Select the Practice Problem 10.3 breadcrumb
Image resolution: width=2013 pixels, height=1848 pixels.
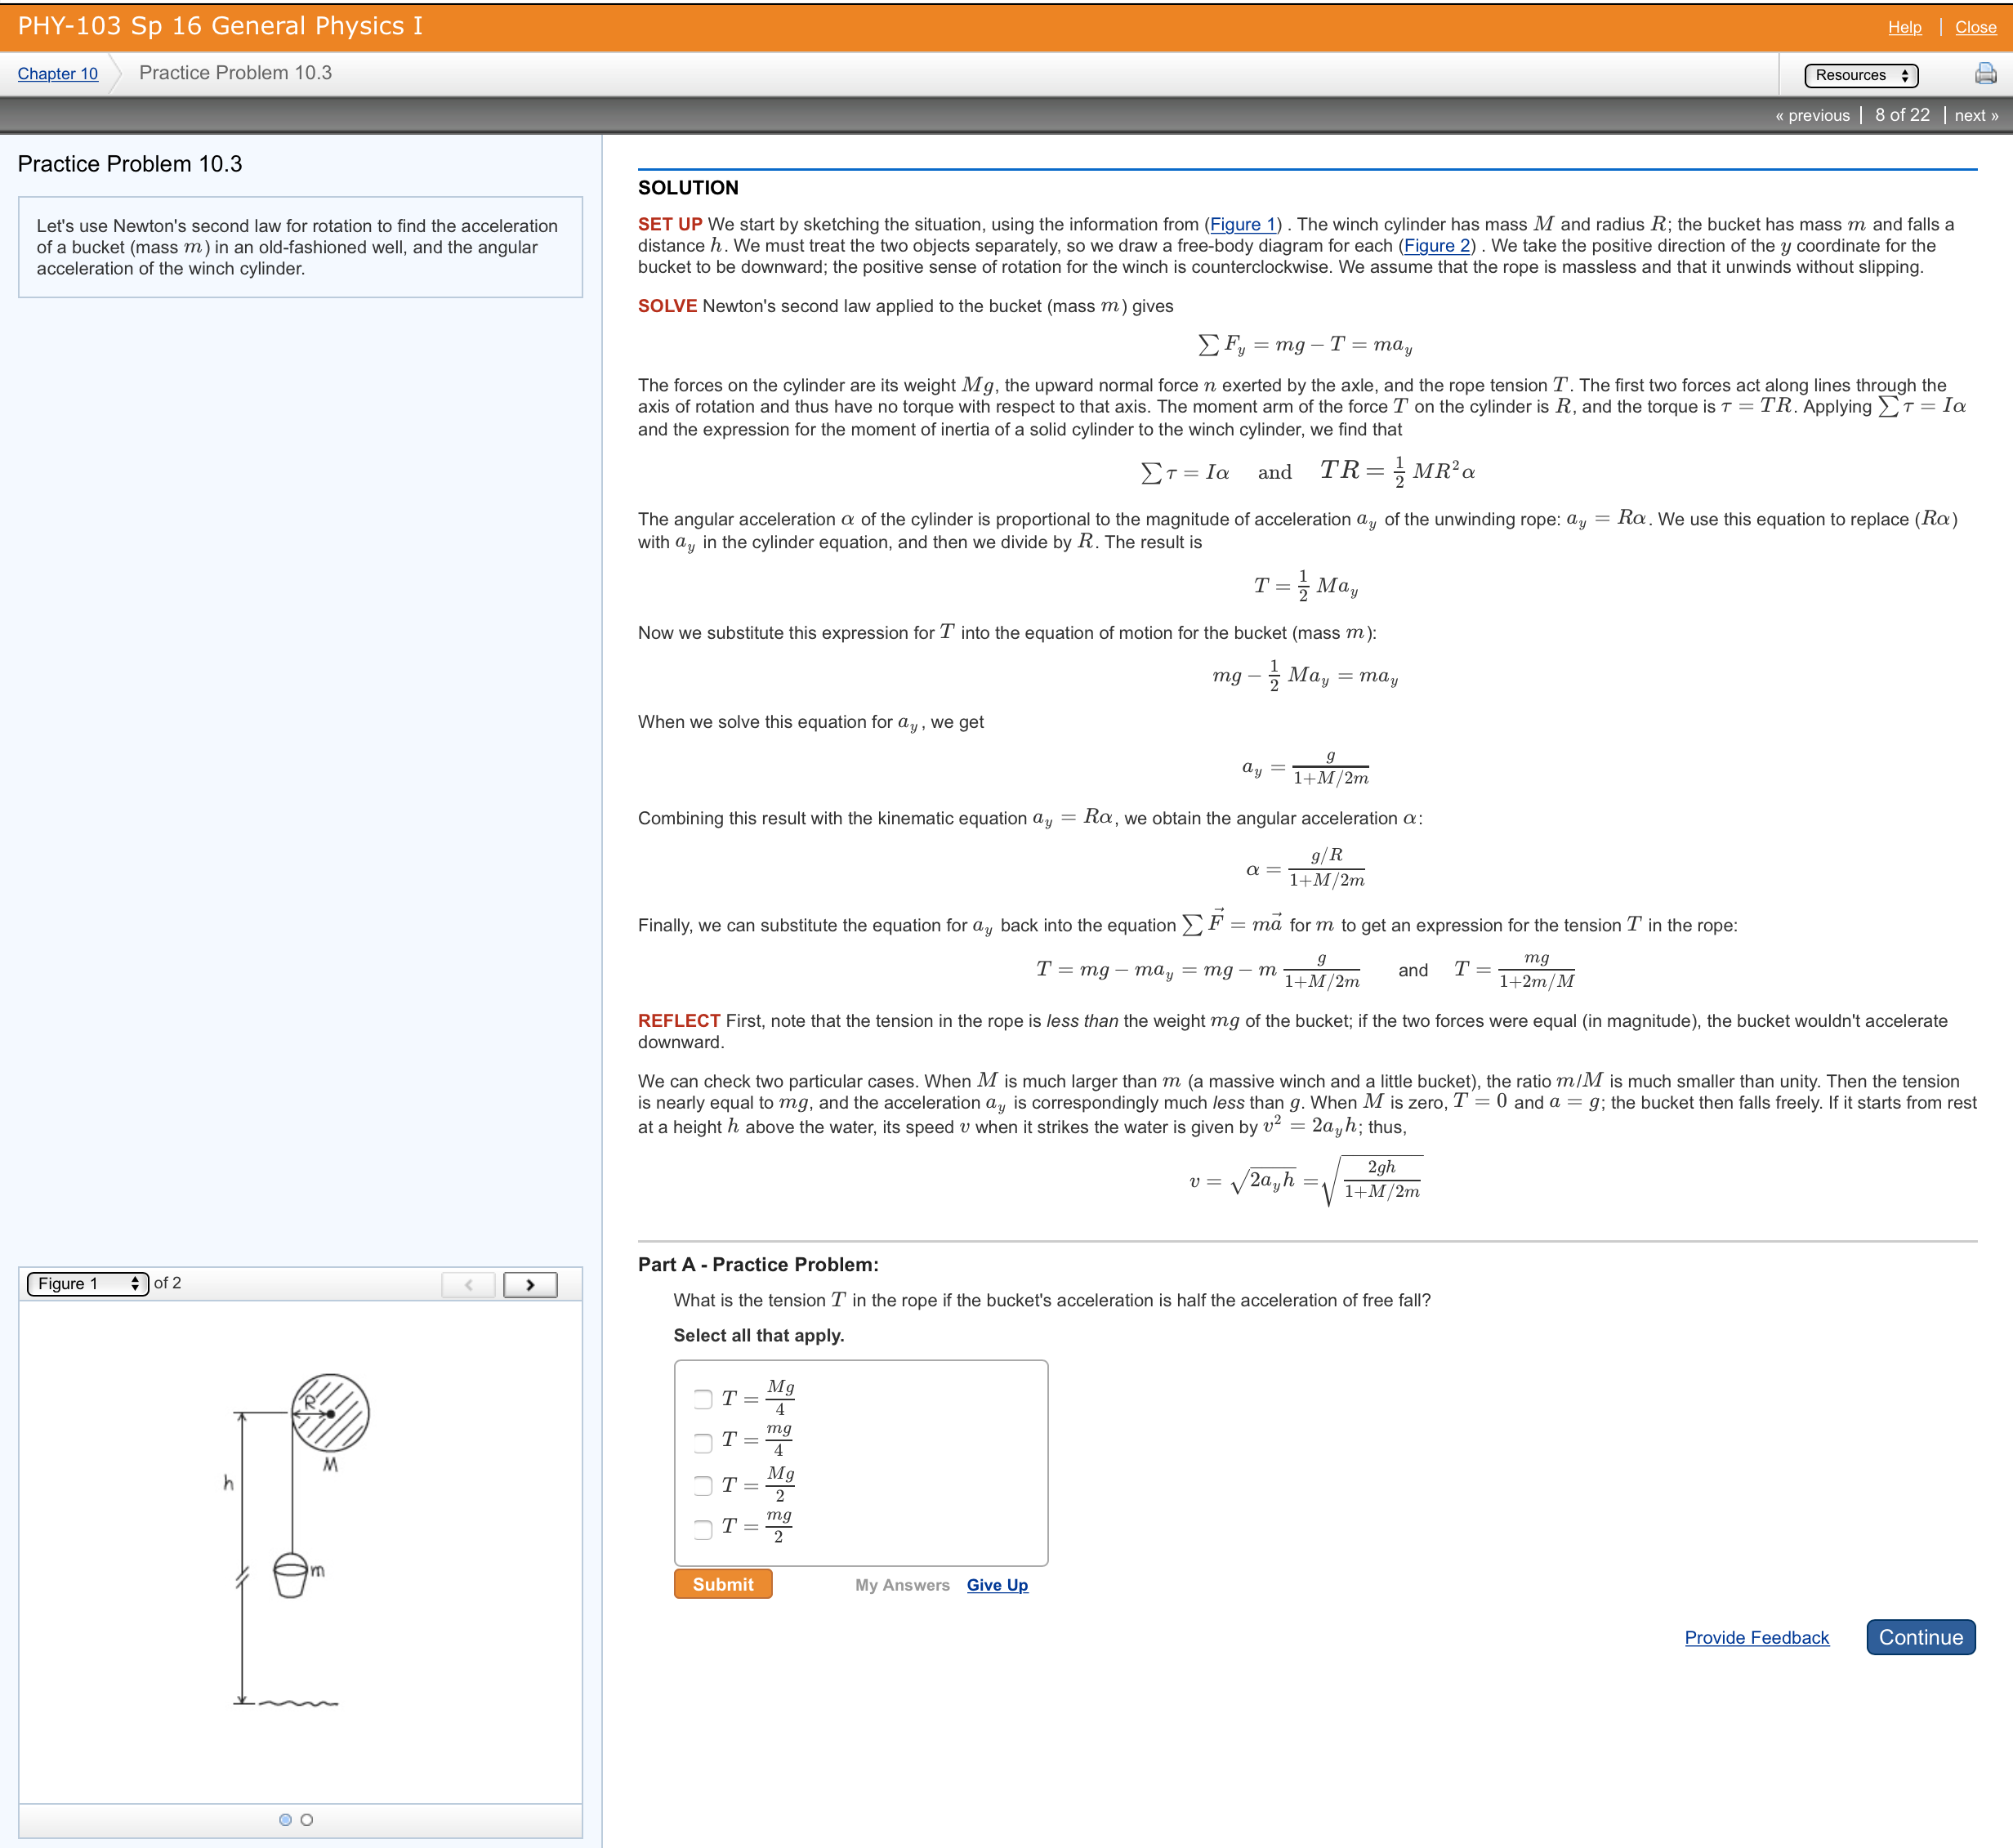click(235, 72)
